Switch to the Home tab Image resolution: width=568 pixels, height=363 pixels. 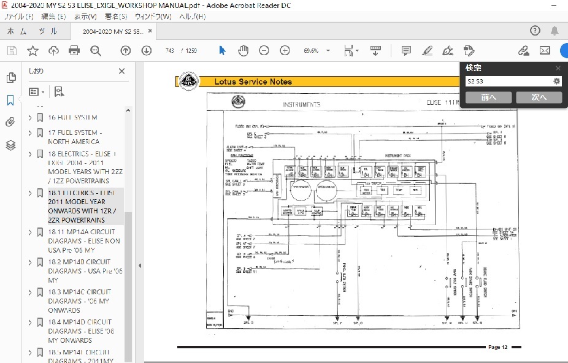(x=17, y=31)
